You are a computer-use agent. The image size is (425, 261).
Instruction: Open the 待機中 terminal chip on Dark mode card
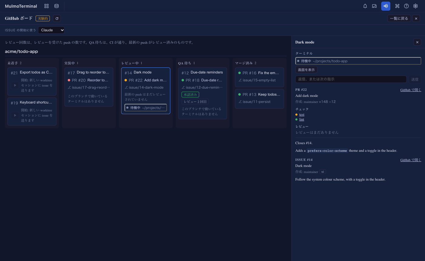click(x=146, y=108)
